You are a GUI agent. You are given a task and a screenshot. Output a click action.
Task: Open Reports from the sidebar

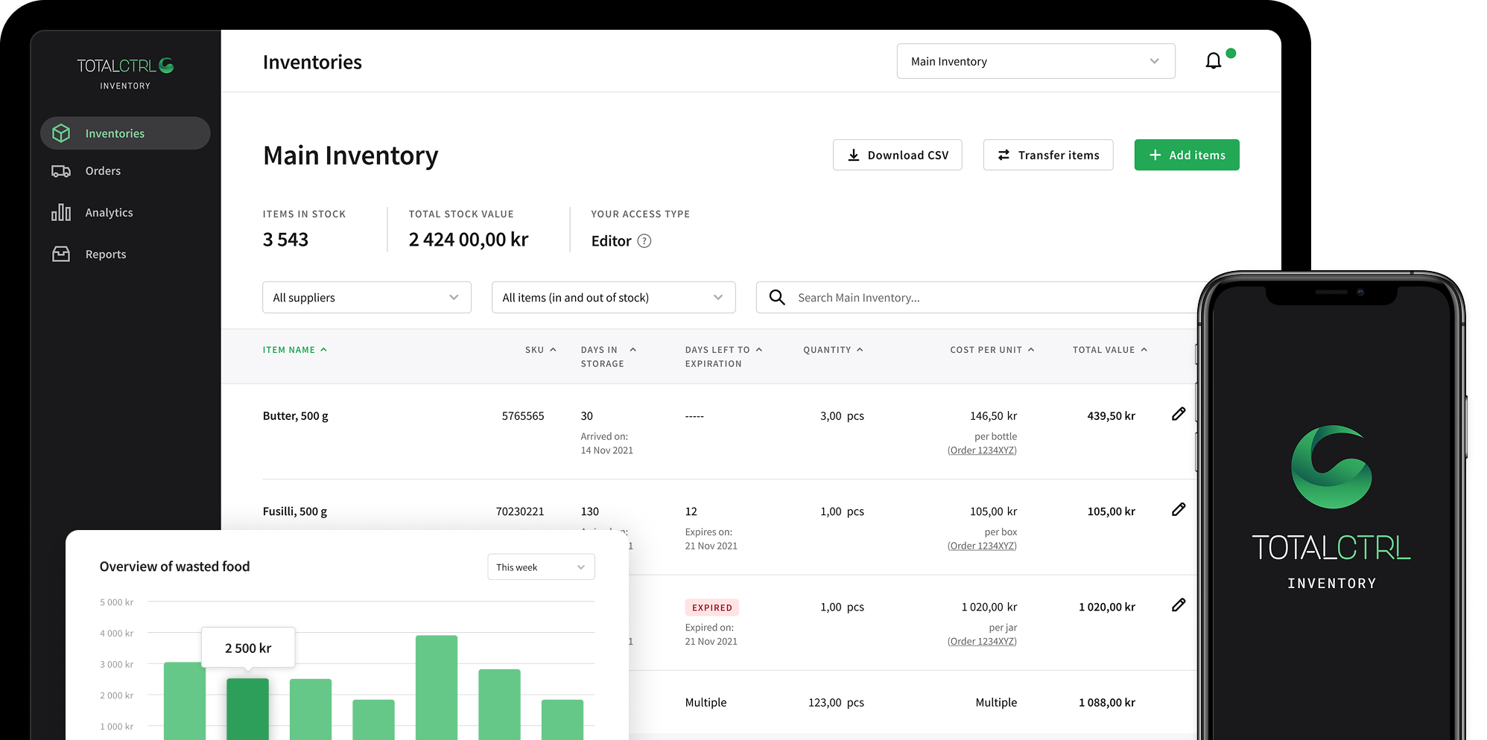pos(106,255)
